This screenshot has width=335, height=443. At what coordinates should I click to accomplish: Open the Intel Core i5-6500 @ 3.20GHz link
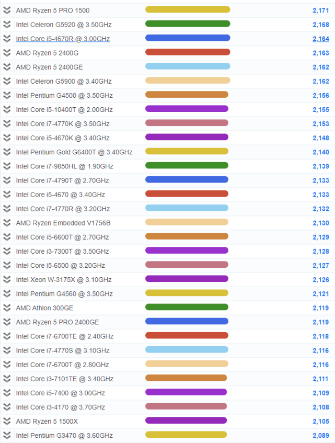(x=61, y=266)
